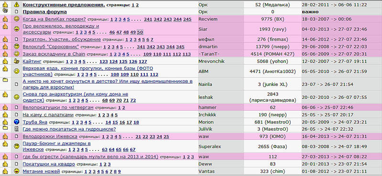Go to page 345 of Велоклуб "Сороковник"
382x176 pixels.
[x=180, y=47]
